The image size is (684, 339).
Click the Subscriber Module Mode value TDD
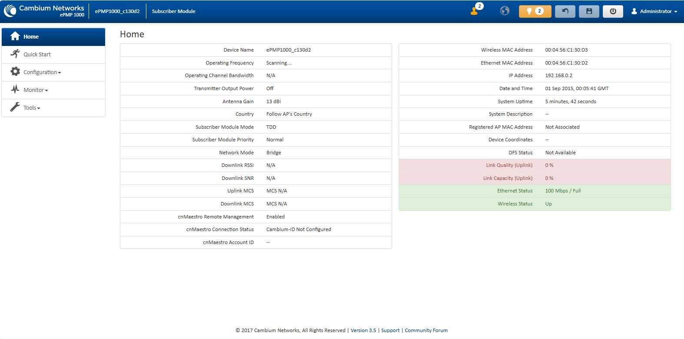coord(271,127)
